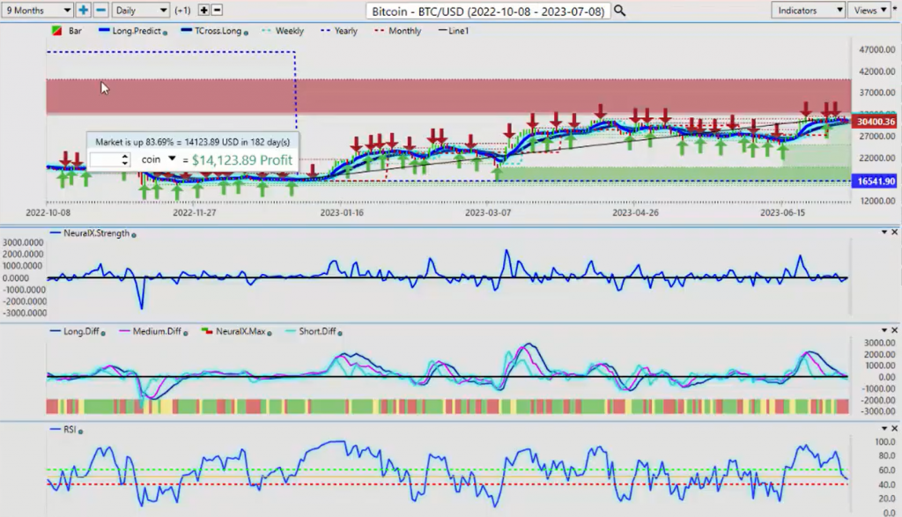Select the NeuralX.Strength indicator label

[x=96, y=233]
